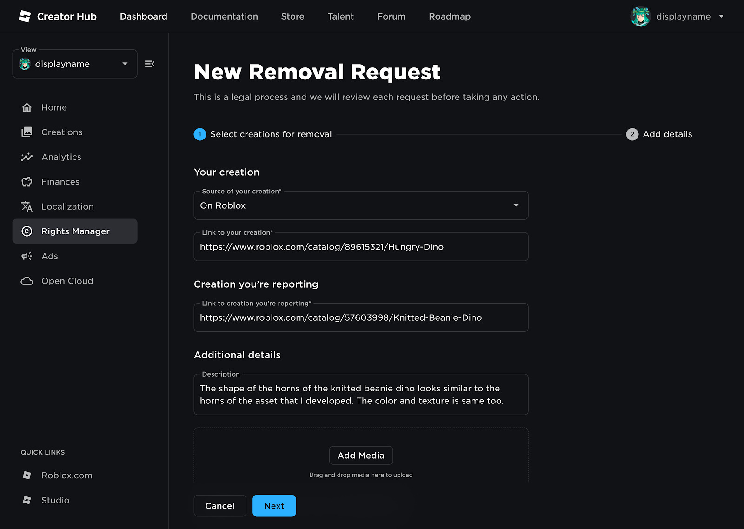Screen dimensions: 744x529
Task: Go to the Documentation tab
Action: click(224, 16)
